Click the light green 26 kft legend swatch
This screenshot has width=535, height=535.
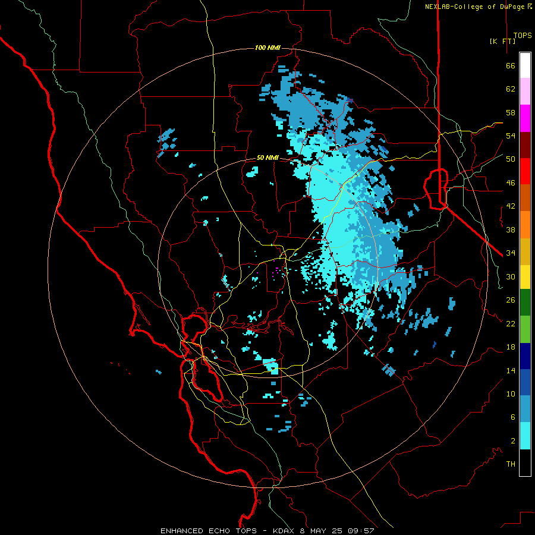tap(525, 329)
